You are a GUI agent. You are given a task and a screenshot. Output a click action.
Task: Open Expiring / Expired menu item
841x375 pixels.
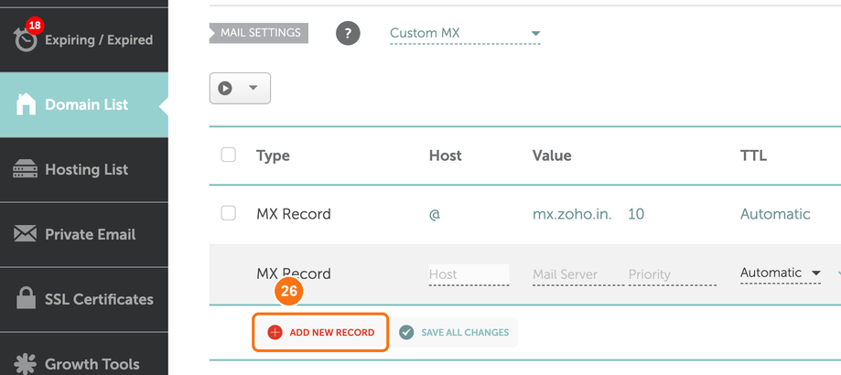[83, 39]
